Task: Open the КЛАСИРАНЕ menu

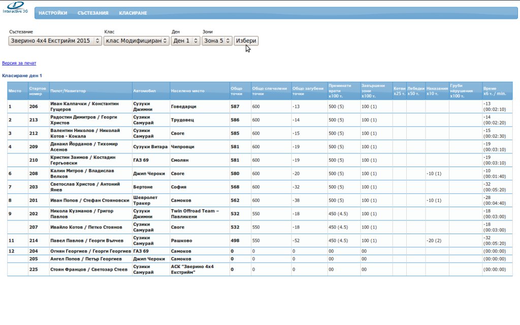Action: coord(133,13)
